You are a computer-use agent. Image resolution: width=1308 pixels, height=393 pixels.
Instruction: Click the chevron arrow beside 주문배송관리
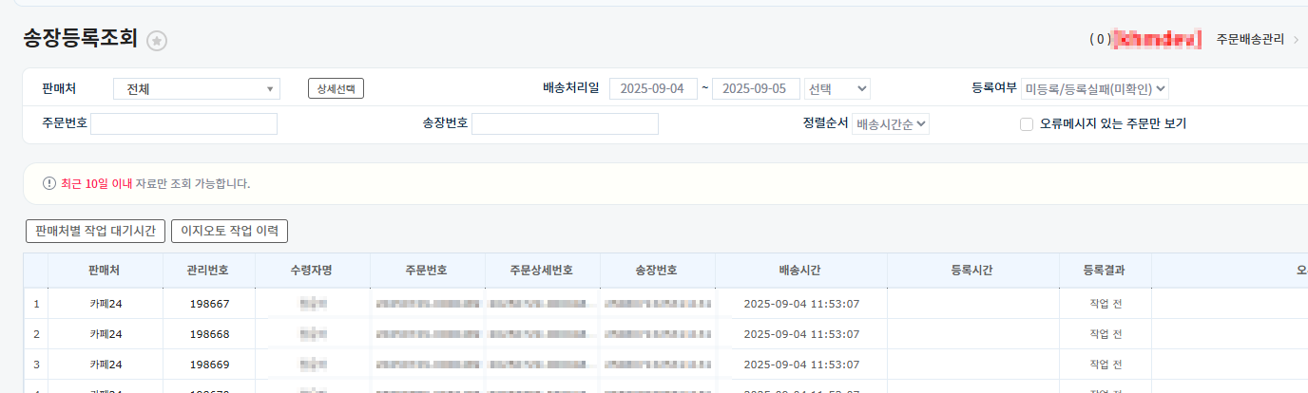1295,40
